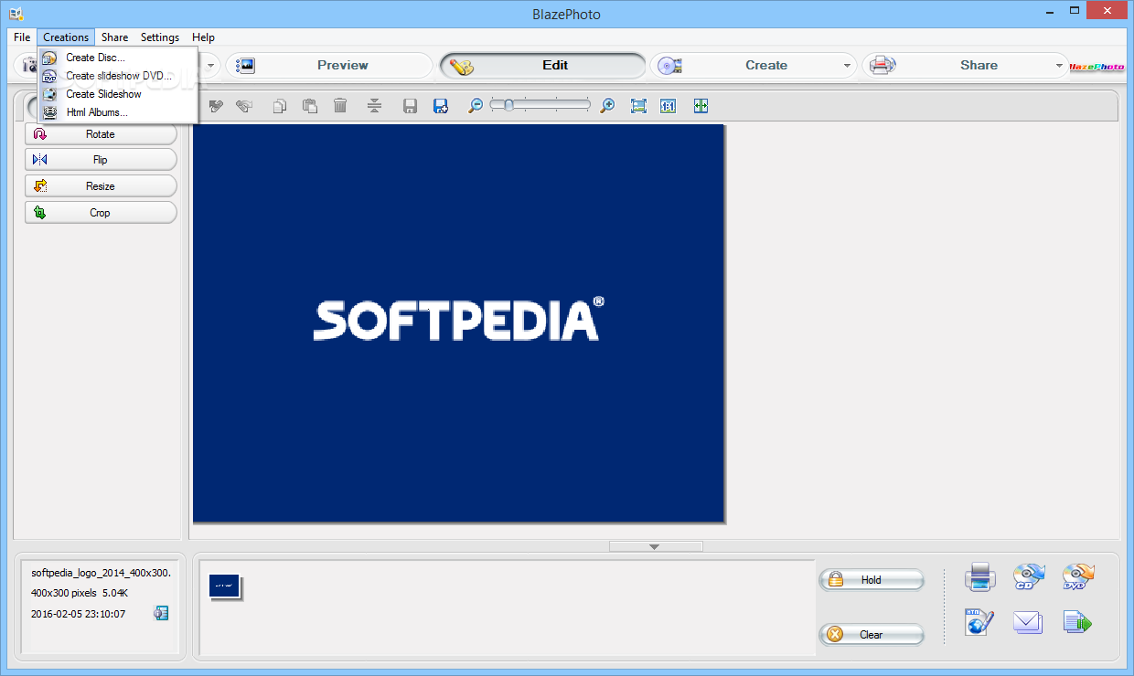Open the Help menu
Screen dimensions: 1134x676
click(x=203, y=37)
